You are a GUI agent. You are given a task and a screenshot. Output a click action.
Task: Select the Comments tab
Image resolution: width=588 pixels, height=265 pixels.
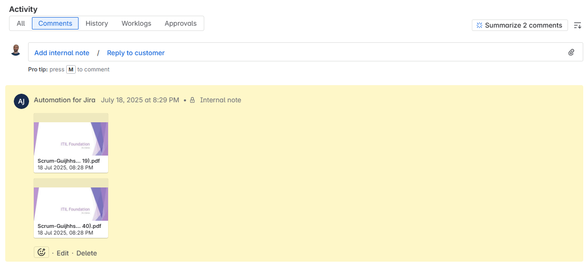coord(55,23)
